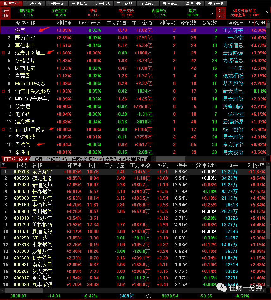Click the chevron right of 煤炭开采加工 news

tap(267, 13)
